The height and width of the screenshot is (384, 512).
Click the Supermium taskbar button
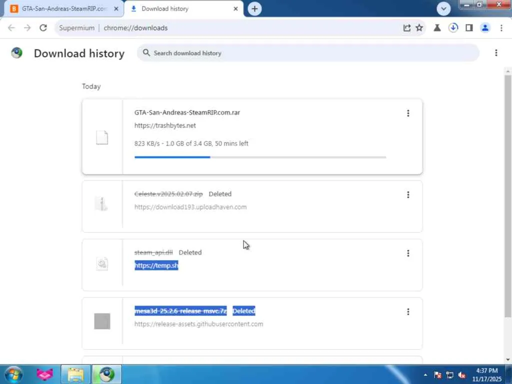(x=107, y=374)
